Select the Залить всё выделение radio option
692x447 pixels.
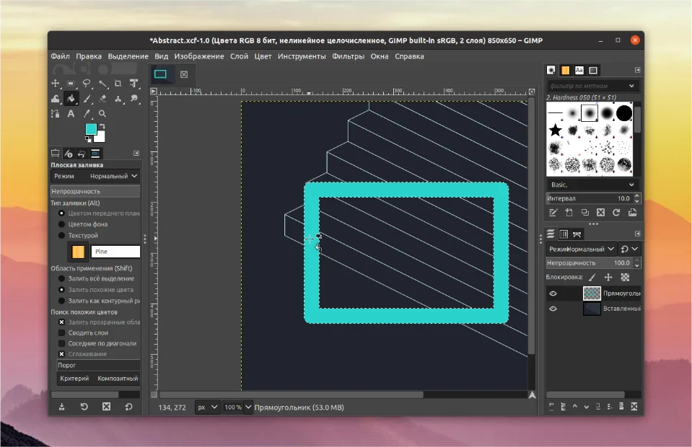coord(62,278)
